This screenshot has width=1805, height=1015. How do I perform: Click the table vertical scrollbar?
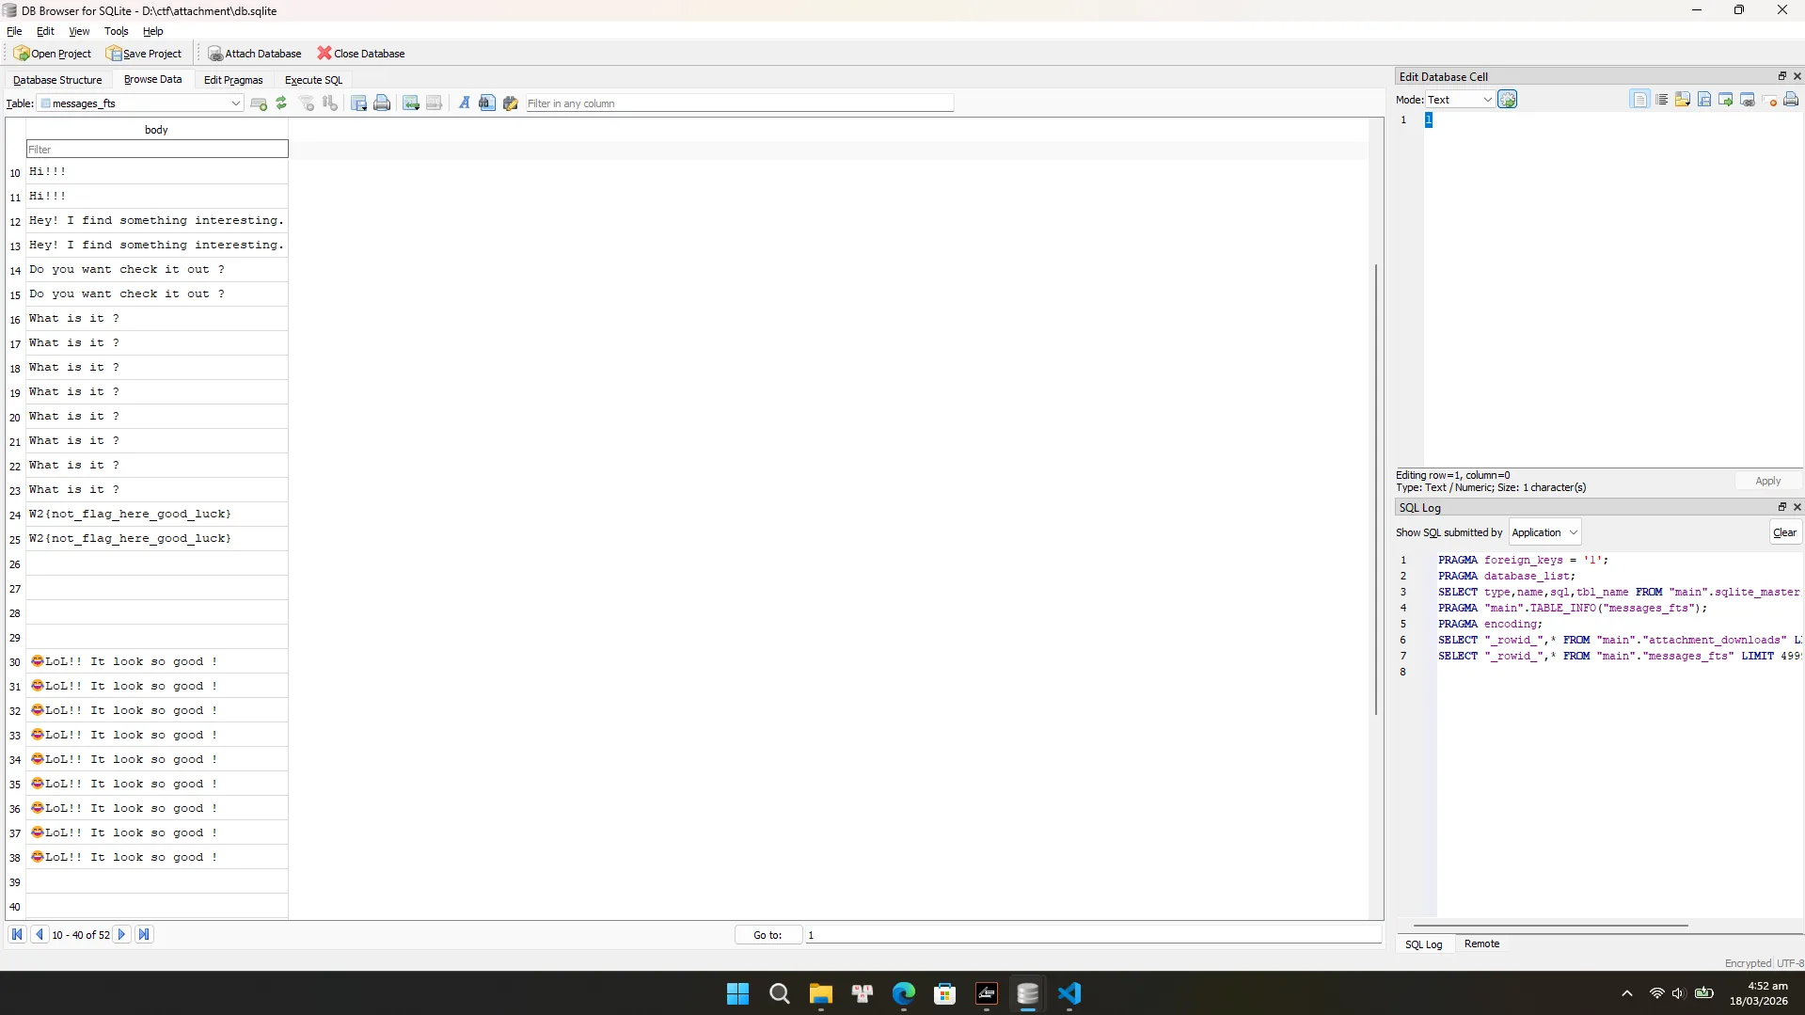point(1376,489)
